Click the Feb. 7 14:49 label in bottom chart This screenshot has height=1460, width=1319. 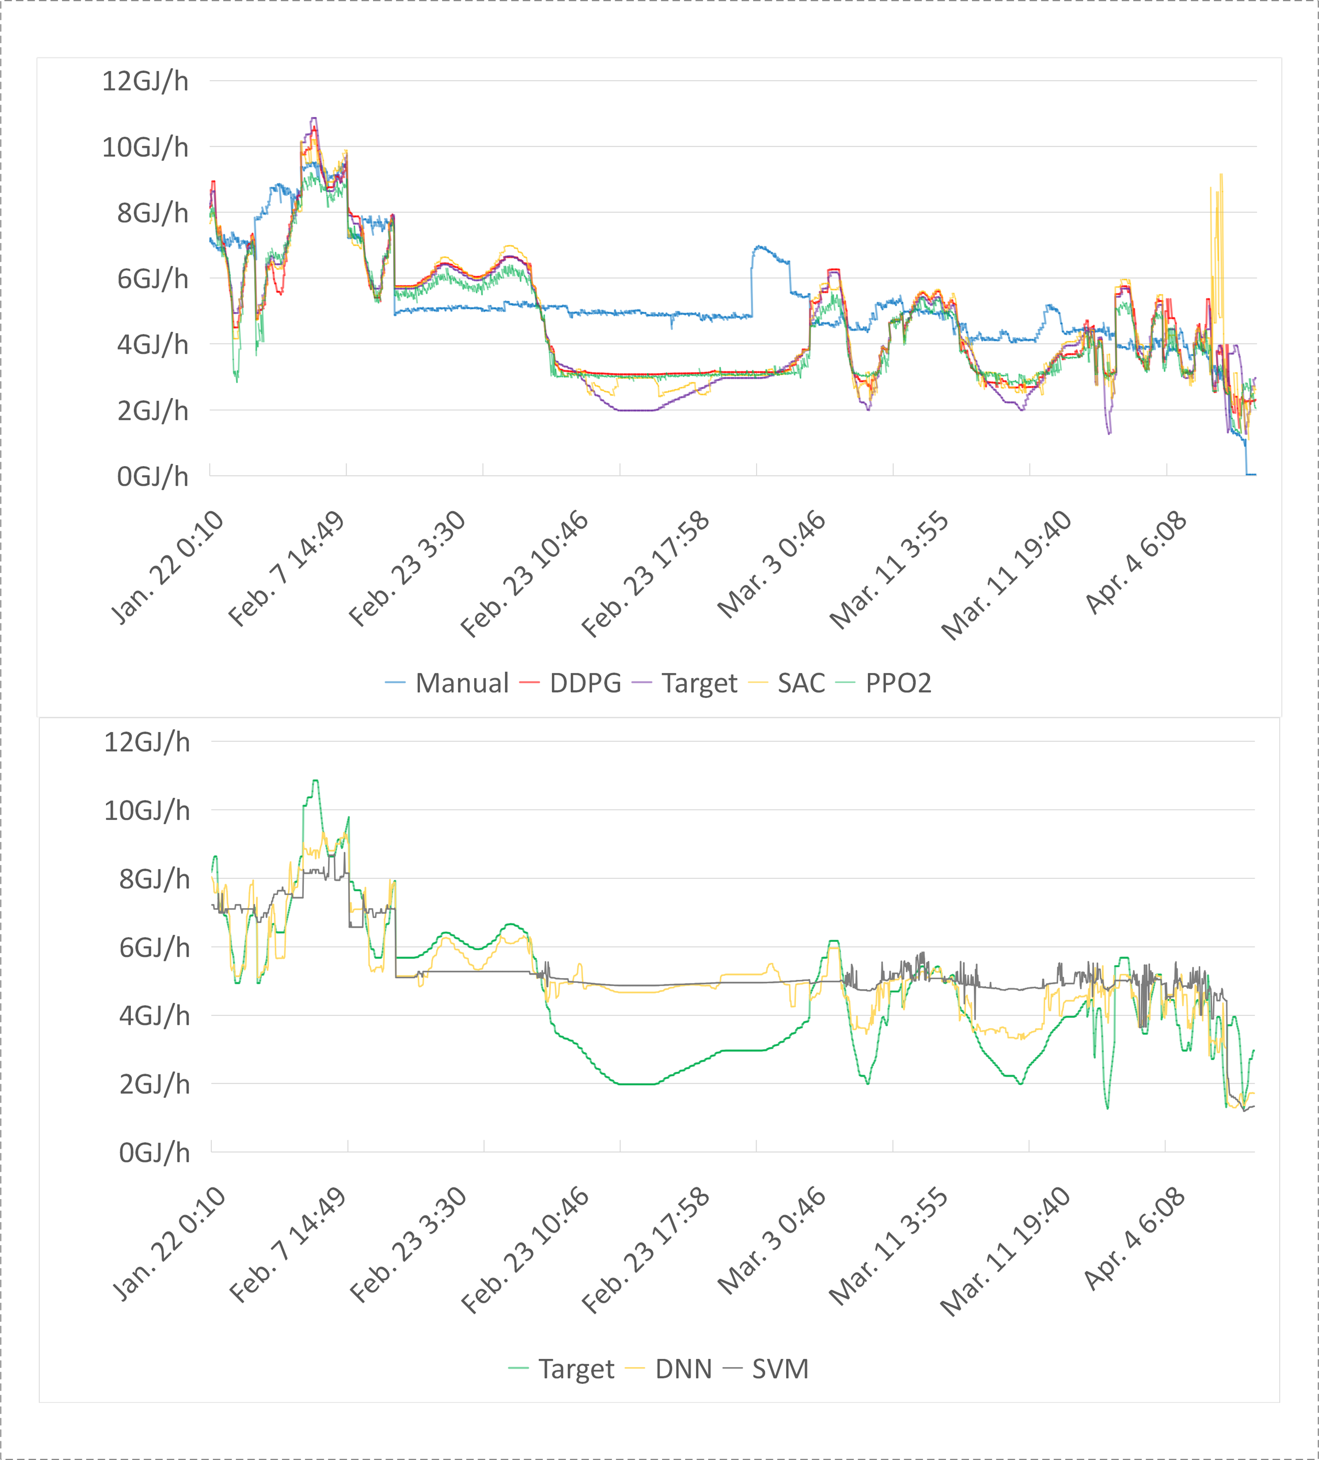288,1245
